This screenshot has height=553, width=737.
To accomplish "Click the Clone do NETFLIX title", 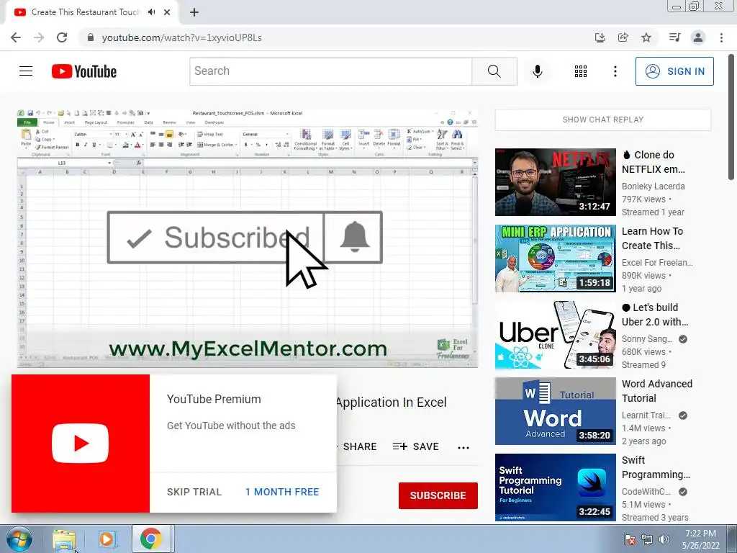I will pos(654,162).
